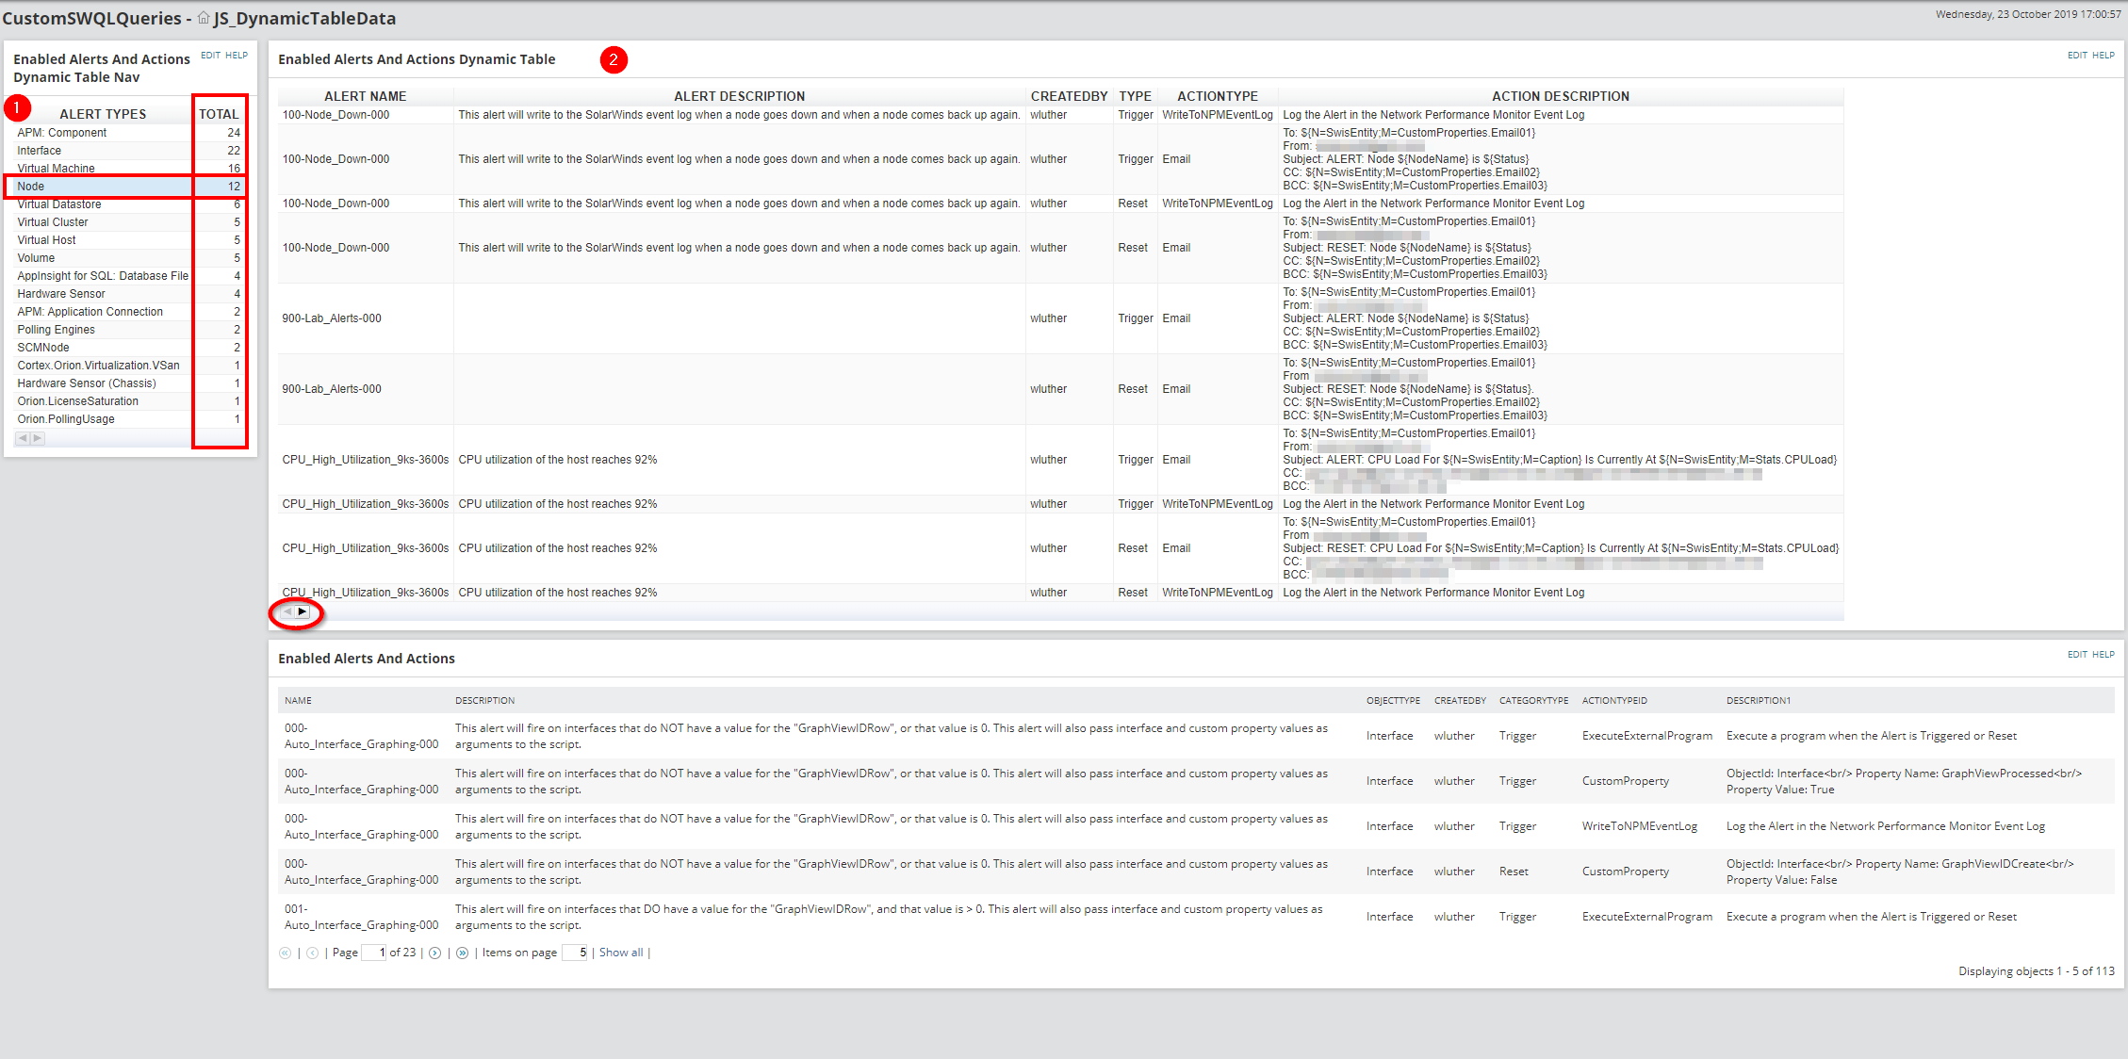Go to first page in Enabled Alerts pager

(x=286, y=953)
